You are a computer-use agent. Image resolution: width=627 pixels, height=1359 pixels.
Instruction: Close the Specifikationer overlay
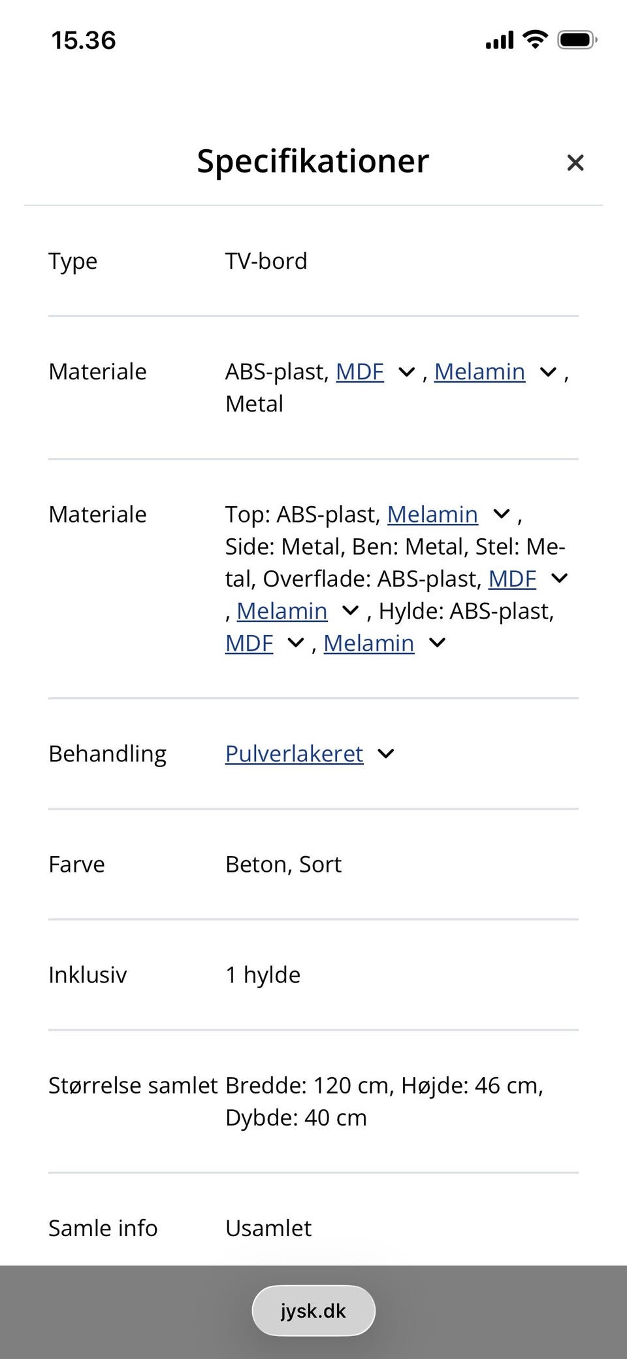point(575,162)
